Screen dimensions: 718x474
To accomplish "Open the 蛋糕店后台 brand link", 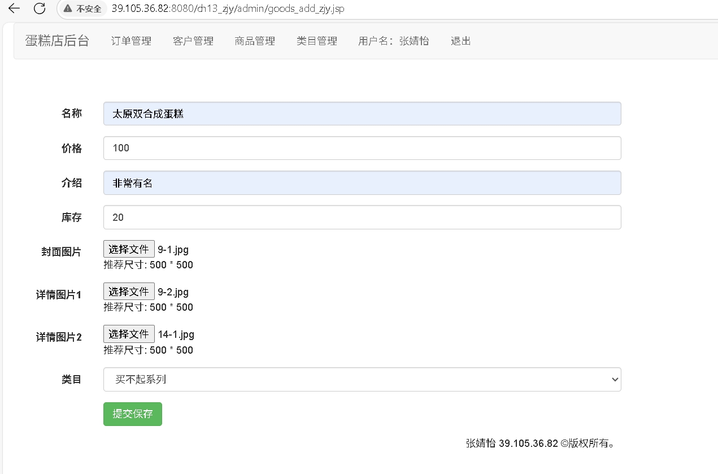I will 57,41.
